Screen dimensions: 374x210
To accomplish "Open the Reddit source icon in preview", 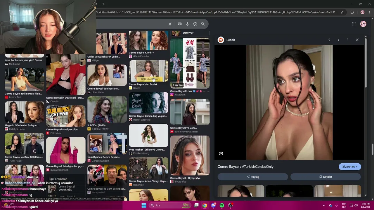I will pos(221,40).
